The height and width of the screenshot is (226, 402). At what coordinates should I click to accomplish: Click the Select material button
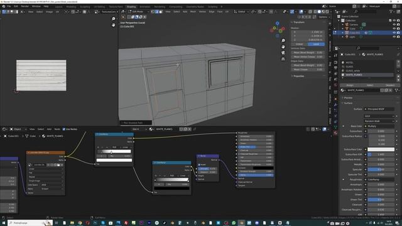click(370, 85)
